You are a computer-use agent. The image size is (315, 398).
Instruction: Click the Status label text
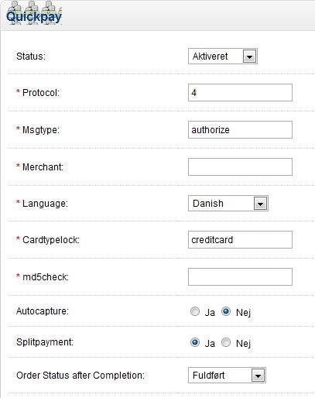tap(31, 56)
